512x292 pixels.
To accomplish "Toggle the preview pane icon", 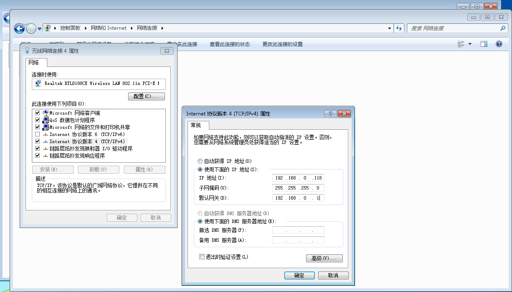I will (x=484, y=44).
